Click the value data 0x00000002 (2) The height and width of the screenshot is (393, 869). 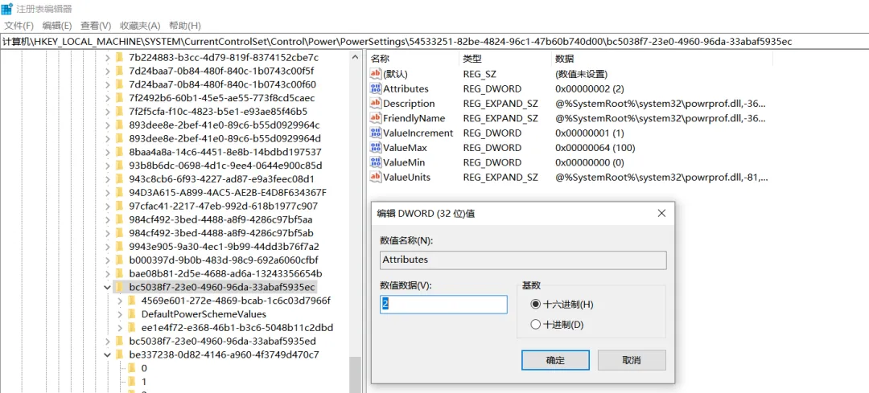point(589,88)
